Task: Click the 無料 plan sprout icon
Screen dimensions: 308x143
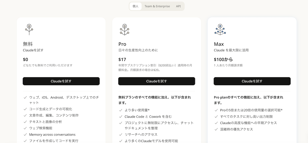Action: coord(29,29)
